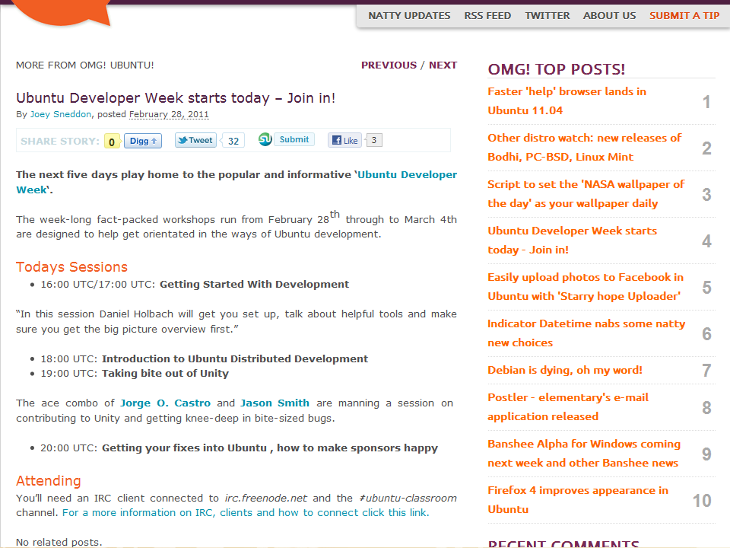The image size is (730, 548).
Task: Open the RSS FEED navigation item
Action: click(487, 15)
